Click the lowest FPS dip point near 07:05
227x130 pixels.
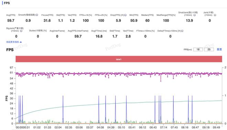point(161,81)
